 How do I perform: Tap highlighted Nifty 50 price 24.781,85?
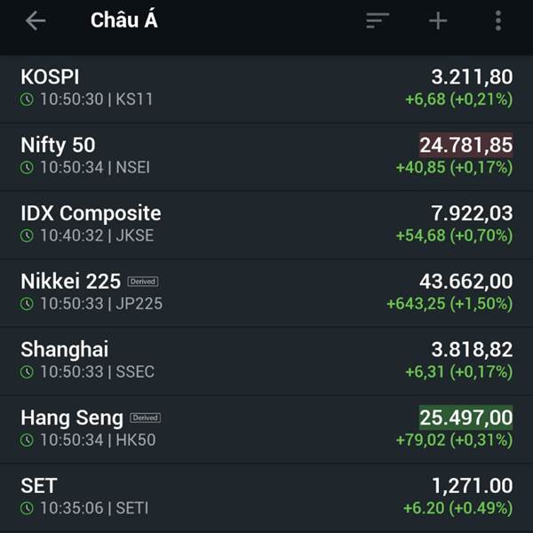pos(465,145)
